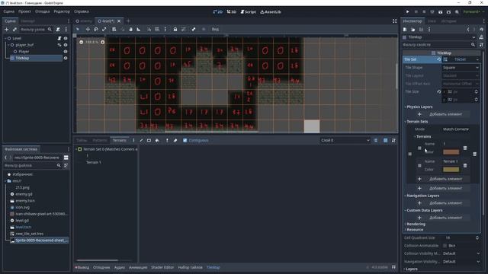Open the Collision Visibility Mode dropdown
Viewport: 488px width, 274px height.
(x=461, y=253)
